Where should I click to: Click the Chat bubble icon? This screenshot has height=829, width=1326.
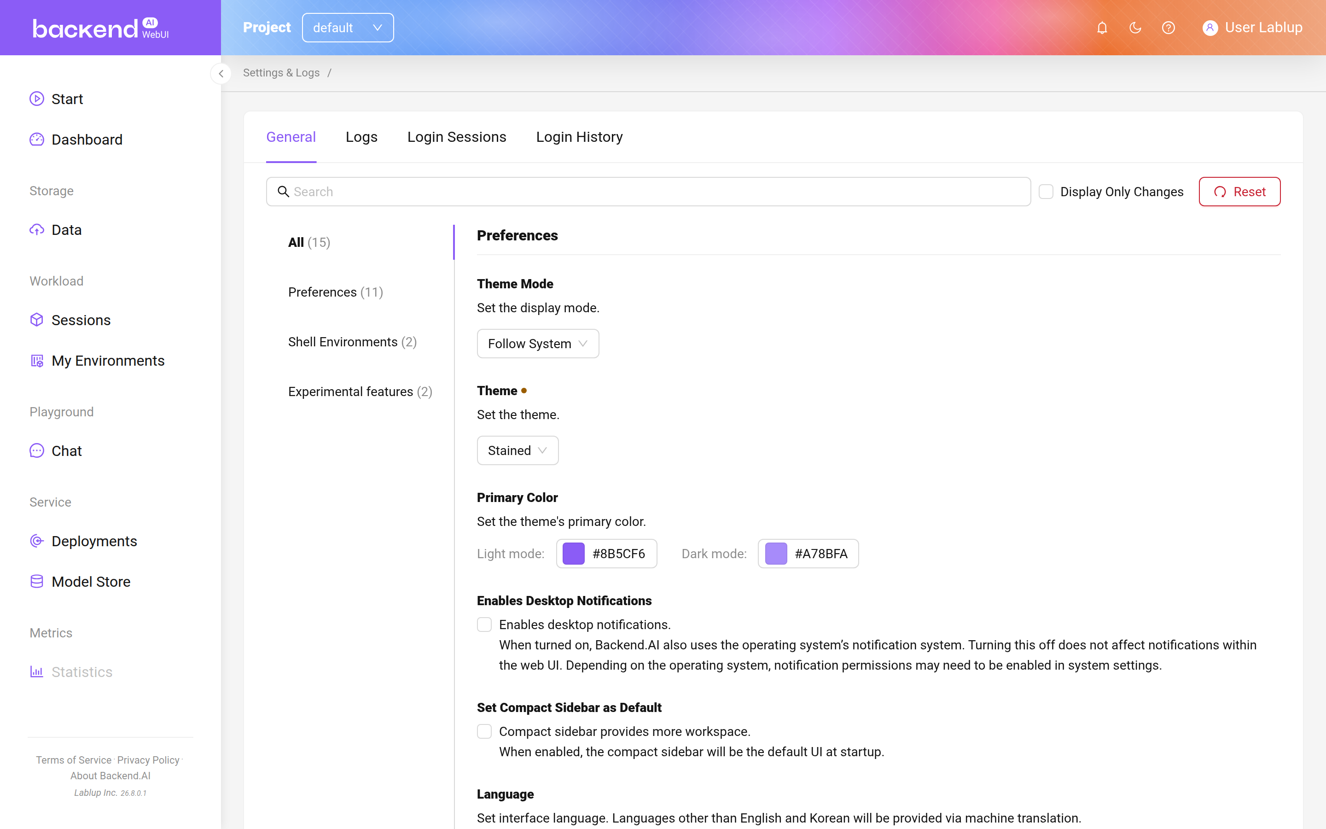(37, 451)
